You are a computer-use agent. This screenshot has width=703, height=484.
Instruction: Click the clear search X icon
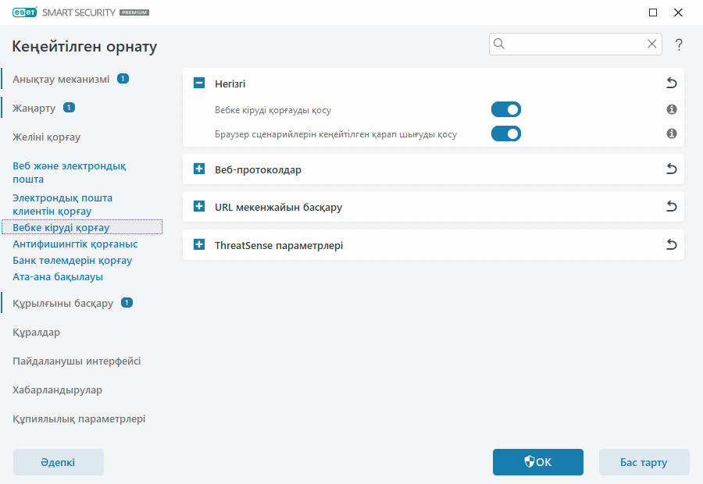point(651,44)
